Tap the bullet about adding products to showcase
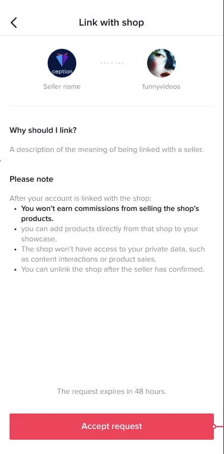This screenshot has height=454, width=224. [x=110, y=234]
